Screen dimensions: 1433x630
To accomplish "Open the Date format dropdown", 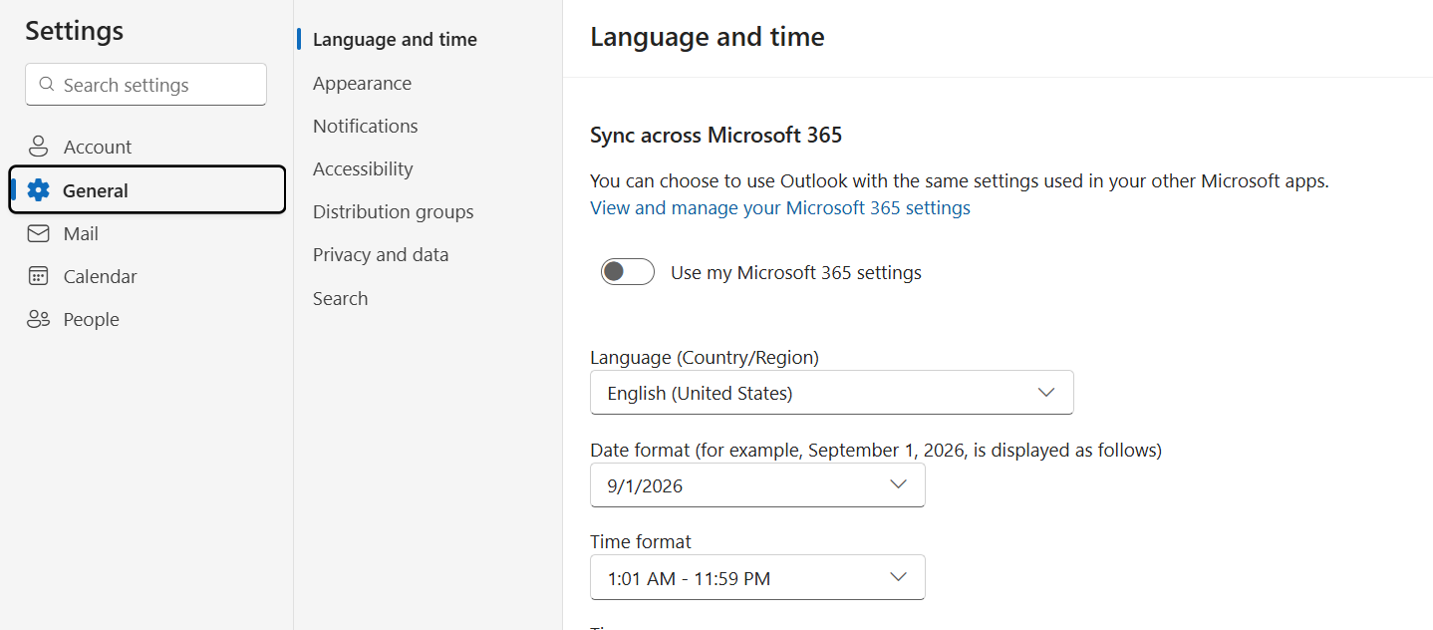I will point(757,485).
